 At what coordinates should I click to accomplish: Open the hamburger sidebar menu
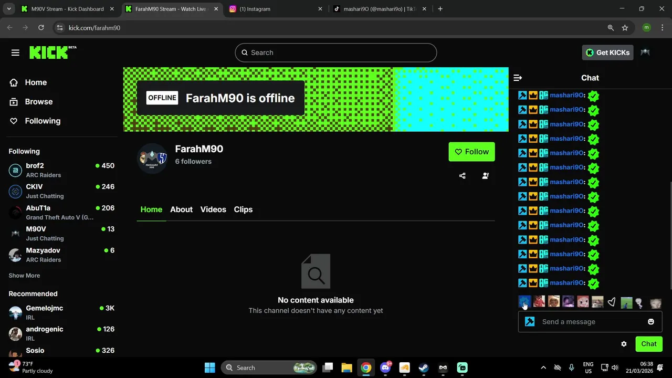[15, 52]
